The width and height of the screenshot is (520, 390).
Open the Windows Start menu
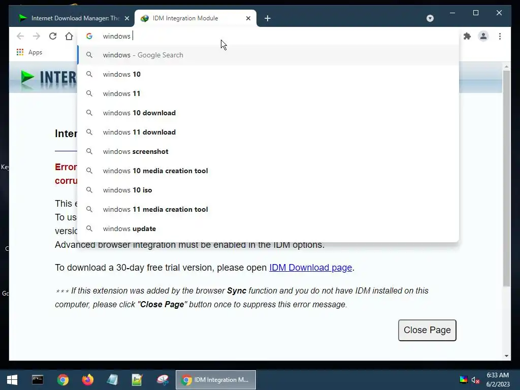pos(12,380)
